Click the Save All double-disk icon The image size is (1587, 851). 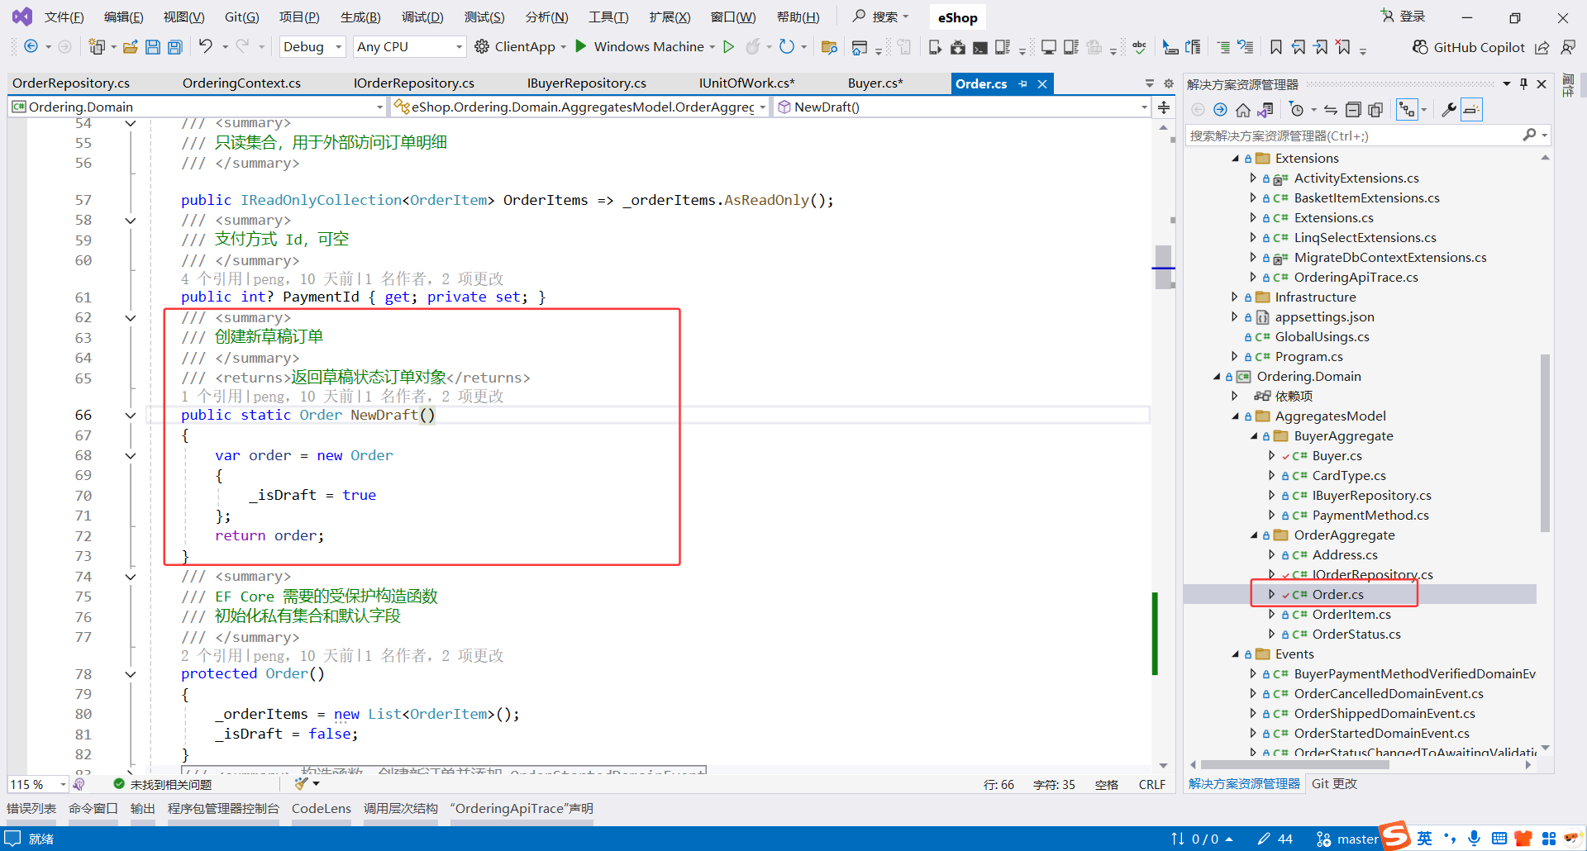click(175, 46)
